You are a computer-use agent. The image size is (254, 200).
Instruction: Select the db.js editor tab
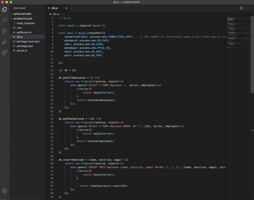57,8
